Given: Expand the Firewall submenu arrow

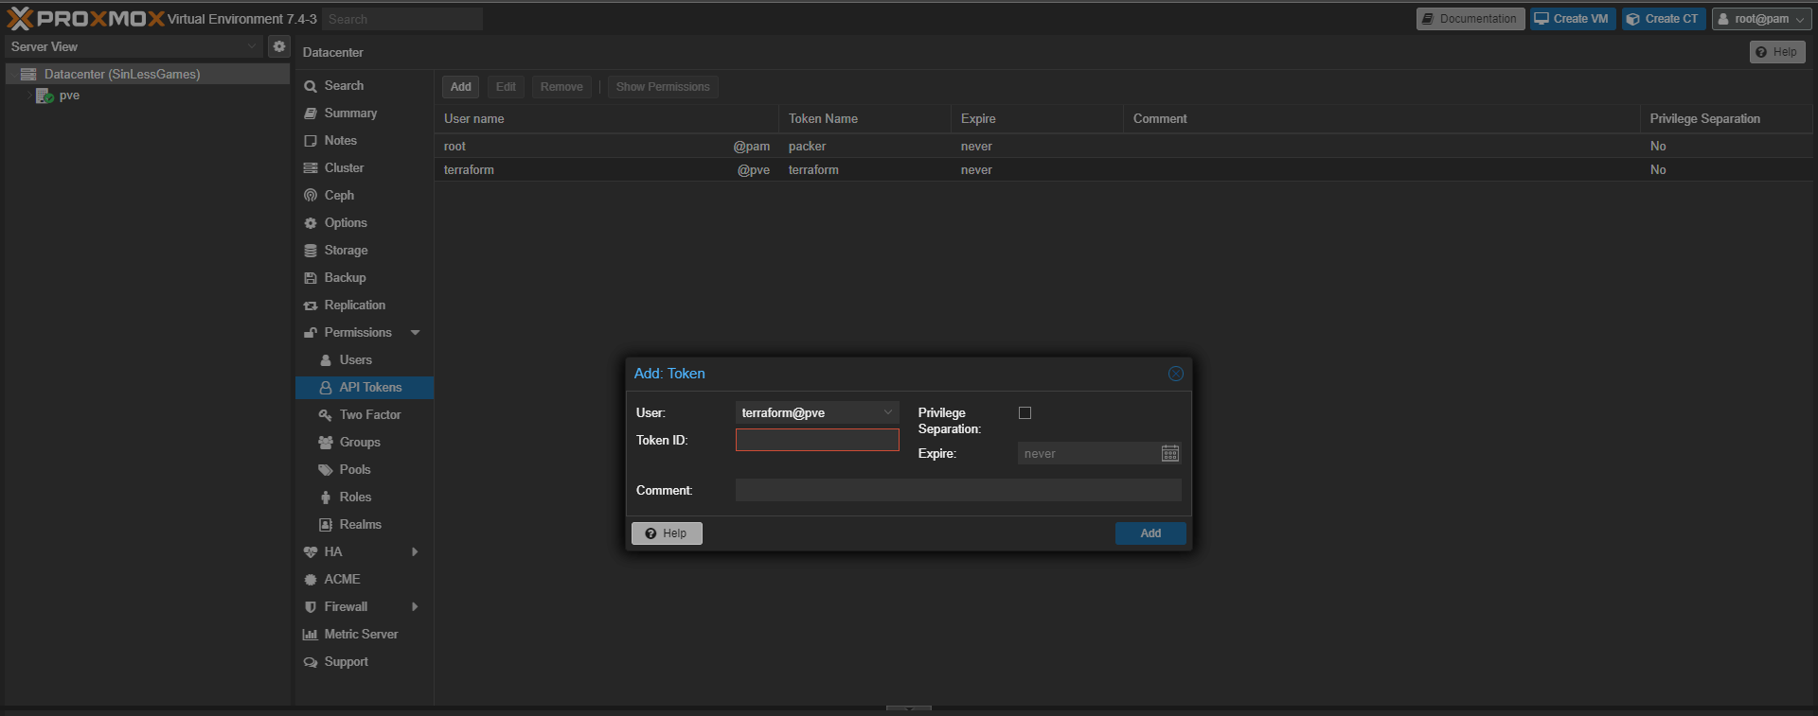Looking at the screenshot, I should pyautogui.click(x=415, y=607).
